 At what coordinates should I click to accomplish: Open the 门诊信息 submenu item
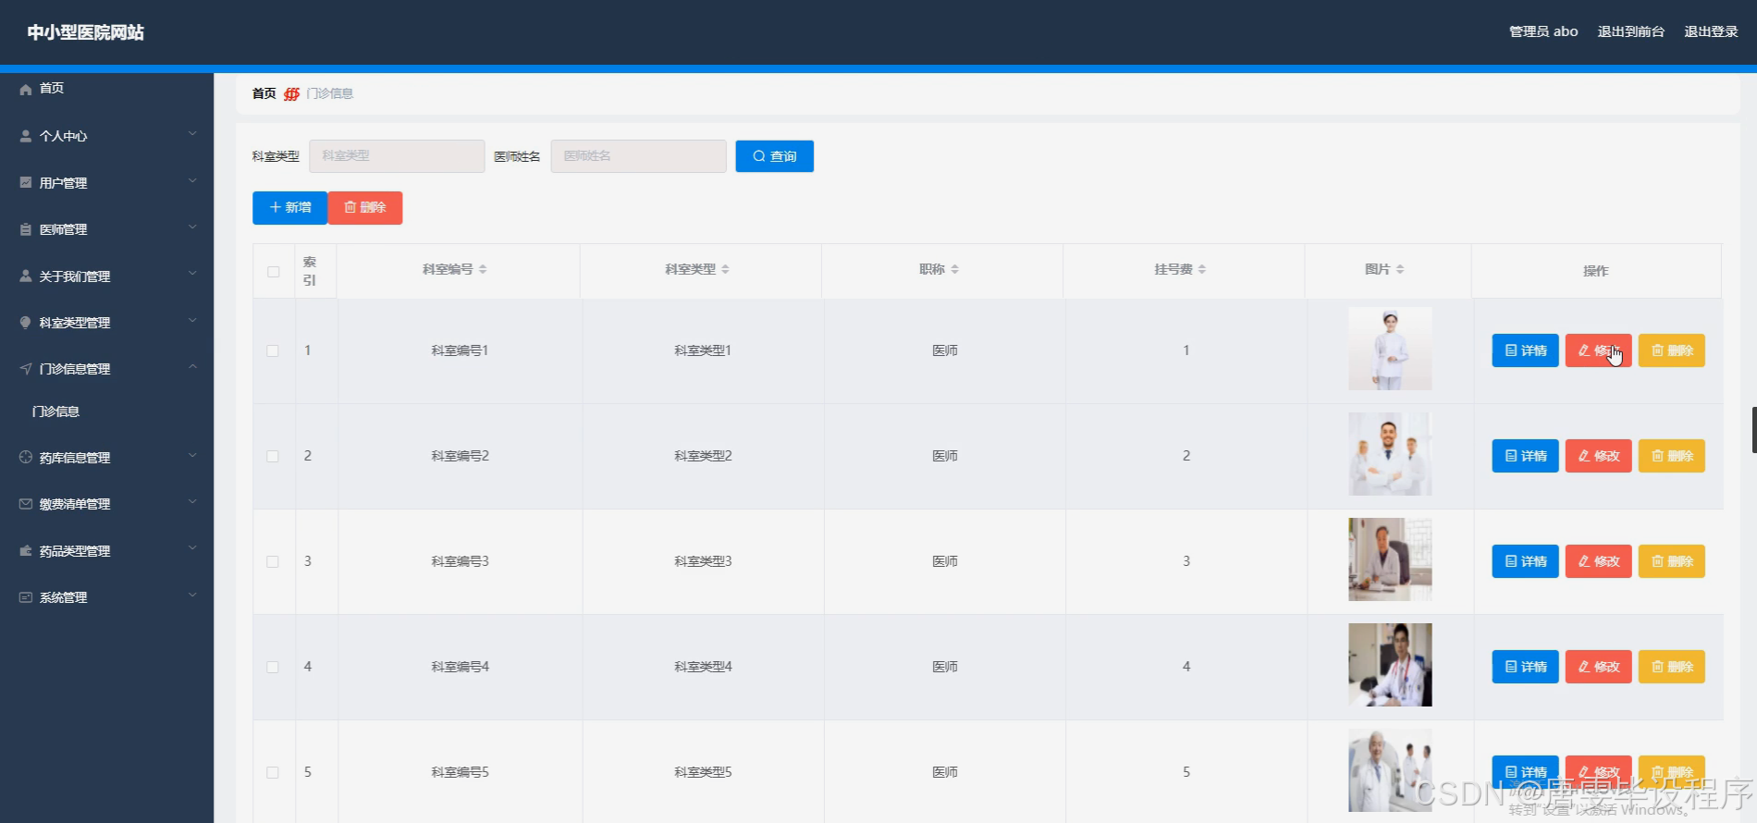click(x=106, y=411)
